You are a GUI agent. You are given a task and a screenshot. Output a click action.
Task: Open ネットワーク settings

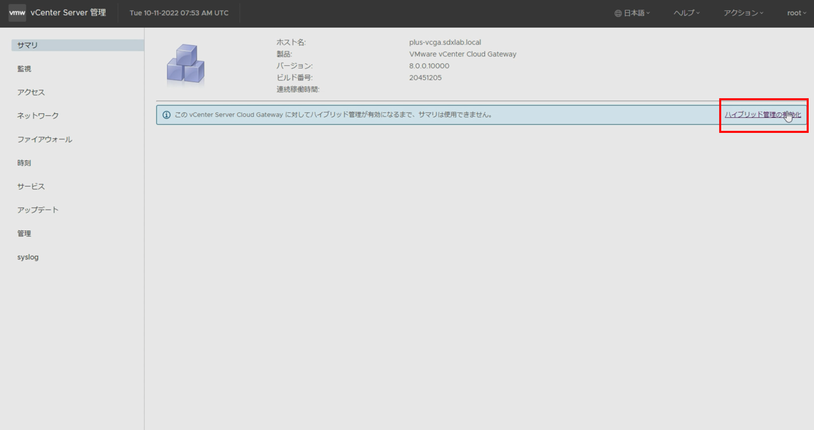point(38,116)
